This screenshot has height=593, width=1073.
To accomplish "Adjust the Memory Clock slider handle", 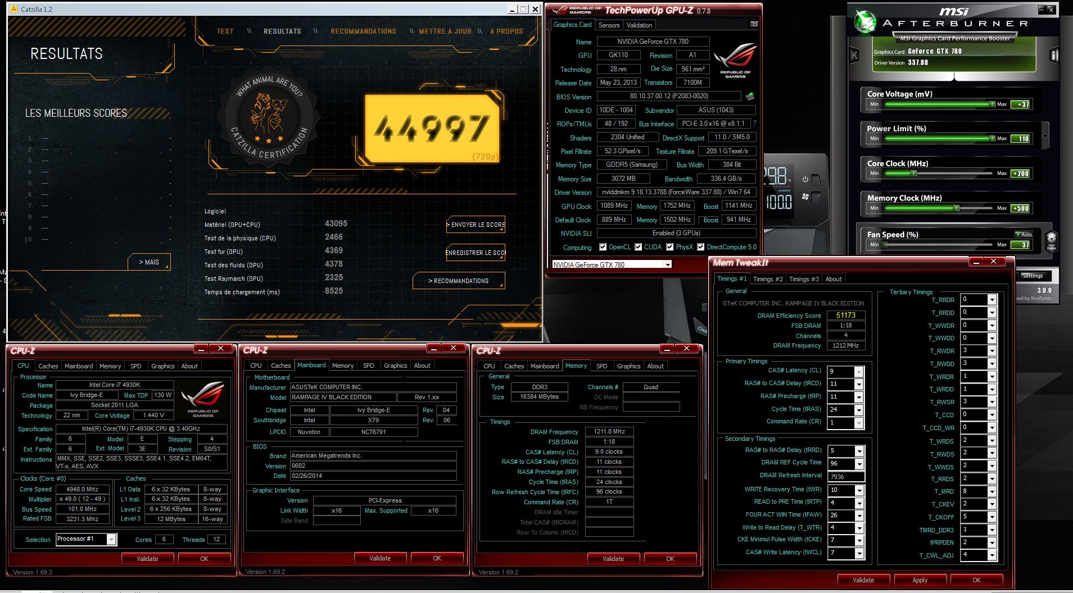I will tap(956, 208).
